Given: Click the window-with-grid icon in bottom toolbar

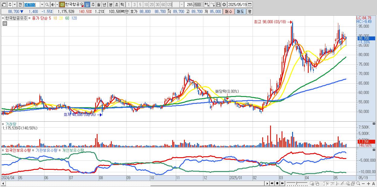Looking at the screenshot, I should tap(312, 183).
